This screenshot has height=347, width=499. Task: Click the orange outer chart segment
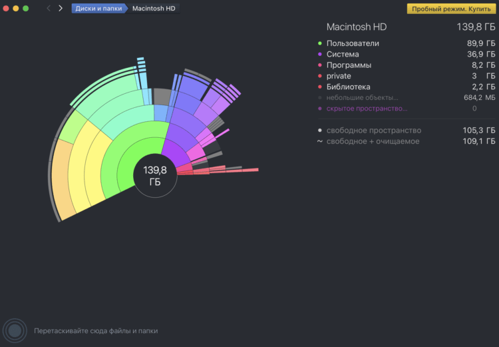click(x=61, y=178)
